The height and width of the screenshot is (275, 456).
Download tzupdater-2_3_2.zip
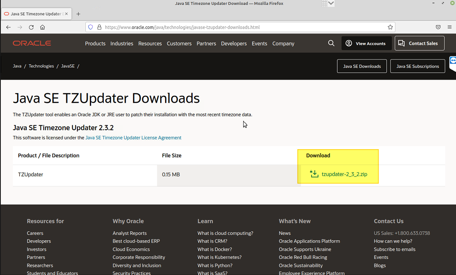tap(344, 174)
